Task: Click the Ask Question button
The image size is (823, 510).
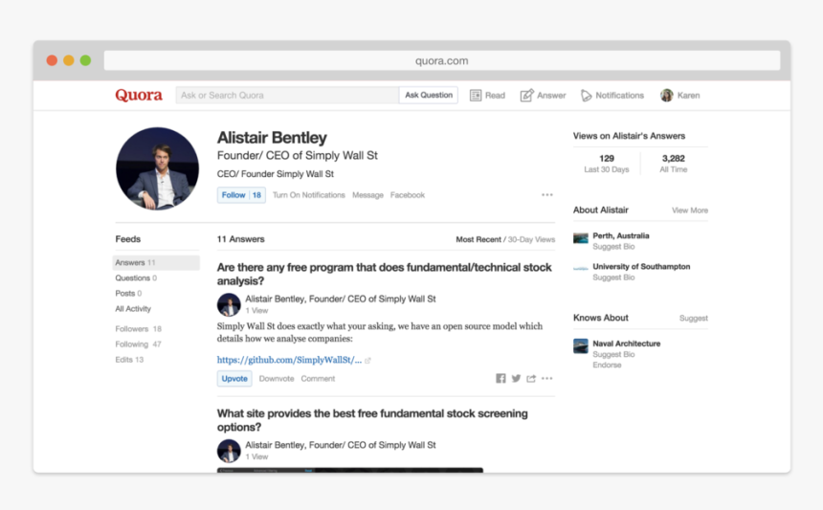Action: tap(429, 95)
